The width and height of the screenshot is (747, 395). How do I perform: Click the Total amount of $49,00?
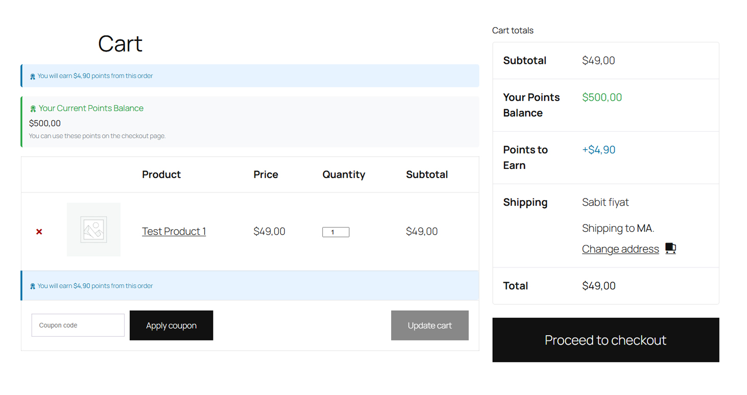point(598,286)
